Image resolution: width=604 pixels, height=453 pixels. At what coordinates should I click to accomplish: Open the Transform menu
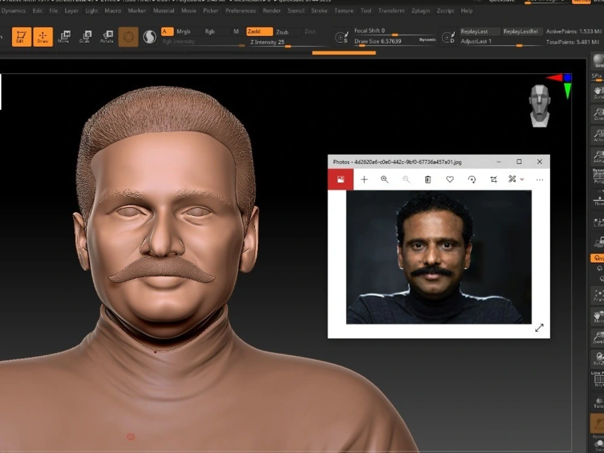(391, 11)
